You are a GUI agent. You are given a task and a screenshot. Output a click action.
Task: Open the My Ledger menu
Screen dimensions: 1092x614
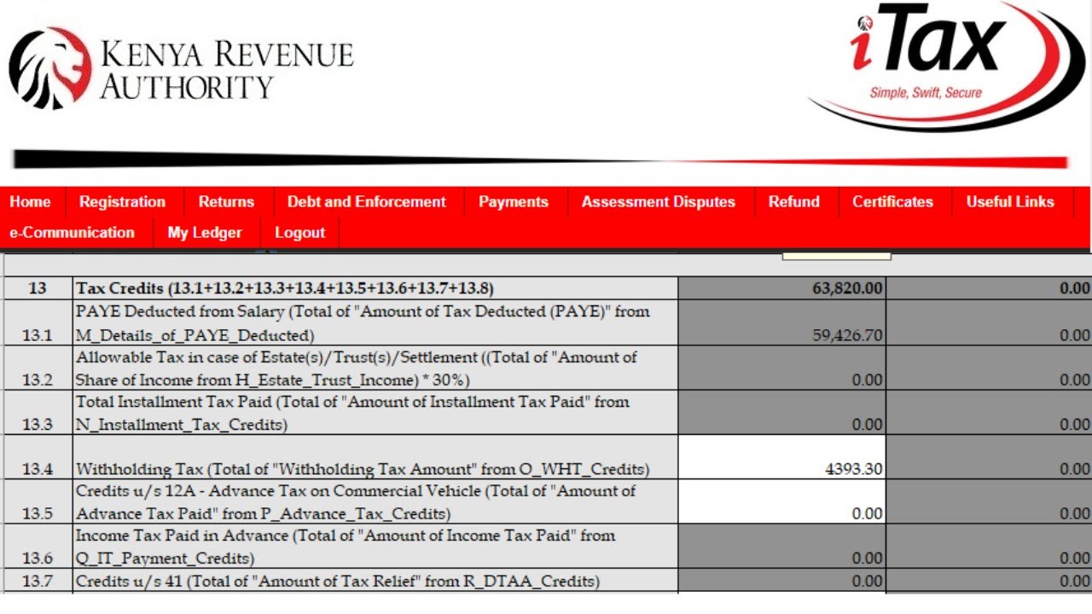pos(206,233)
